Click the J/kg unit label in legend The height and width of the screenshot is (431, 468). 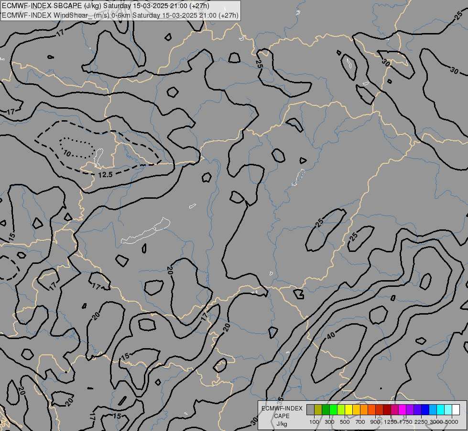pyautogui.click(x=282, y=424)
